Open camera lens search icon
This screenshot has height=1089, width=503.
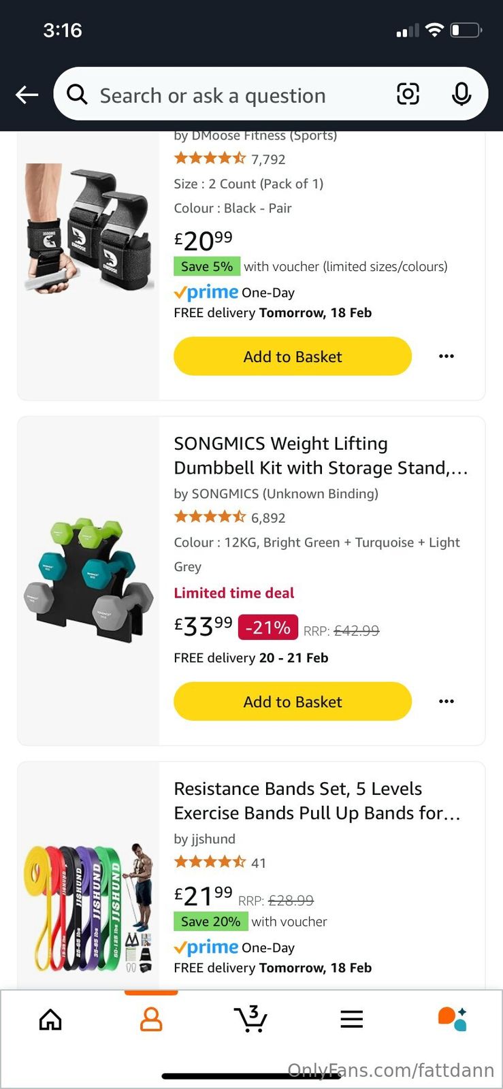(408, 94)
